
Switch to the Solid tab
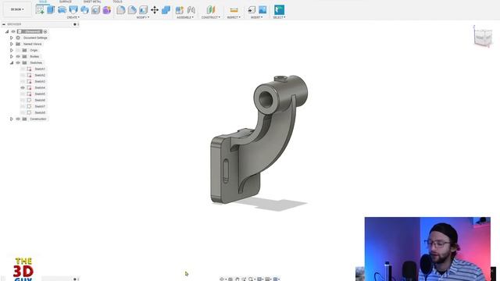pos(43,2)
